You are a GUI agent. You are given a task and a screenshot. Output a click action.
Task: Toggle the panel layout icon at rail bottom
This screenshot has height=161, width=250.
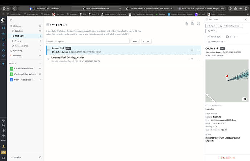click(x=3, y=158)
